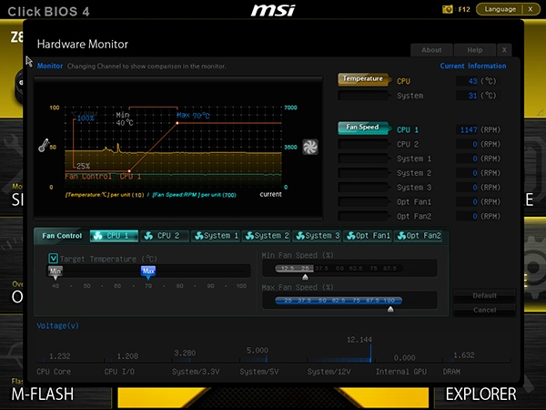Switch to the System 3 fan tab

(317, 236)
